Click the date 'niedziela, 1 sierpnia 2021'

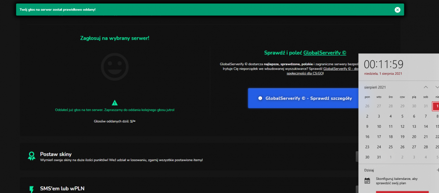pyautogui.click(x=383, y=74)
